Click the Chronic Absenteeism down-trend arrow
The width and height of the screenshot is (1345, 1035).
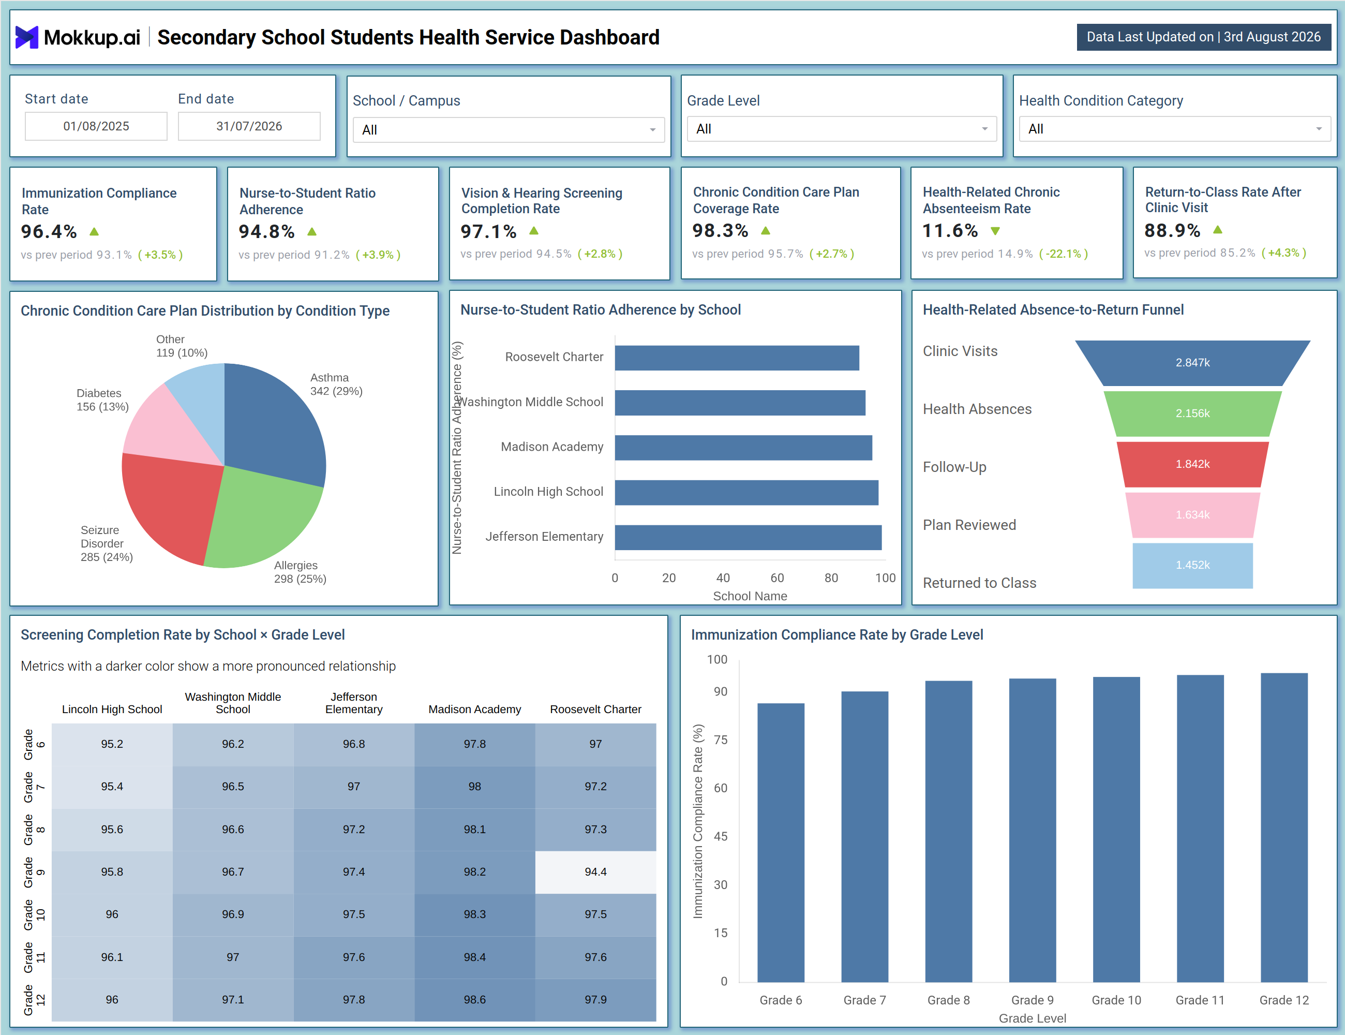995,231
